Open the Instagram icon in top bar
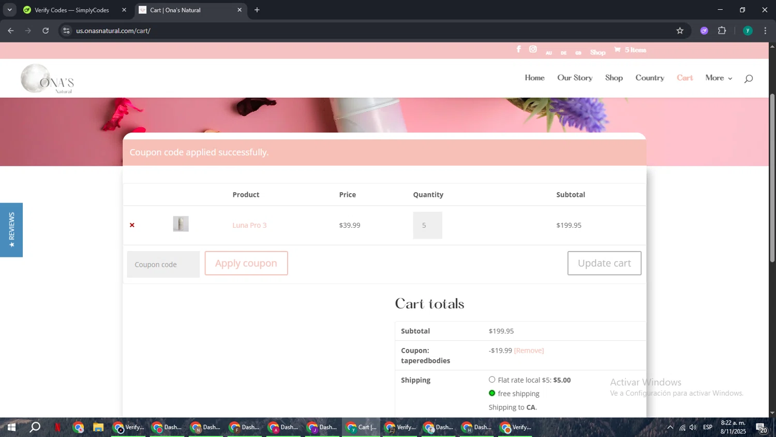776x437 pixels. [533, 49]
